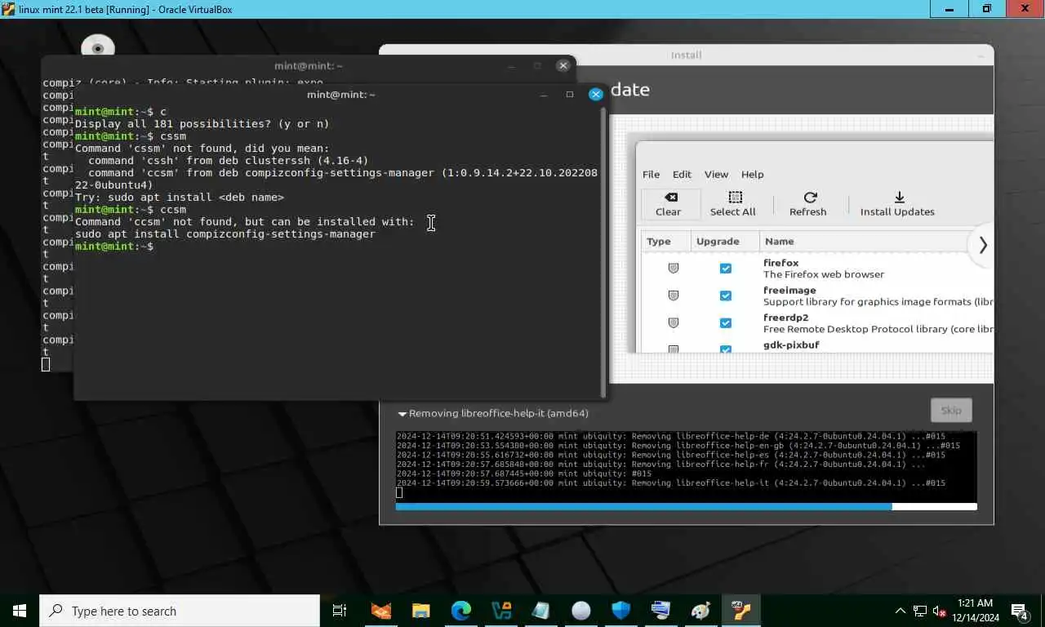Uncheck the freerdp2 upgrade checkbox
The width and height of the screenshot is (1045, 627).
pyautogui.click(x=726, y=323)
